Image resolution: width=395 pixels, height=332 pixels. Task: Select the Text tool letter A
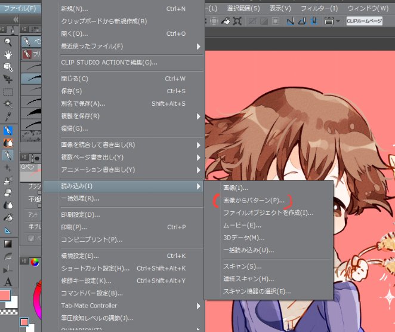click(8, 282)
